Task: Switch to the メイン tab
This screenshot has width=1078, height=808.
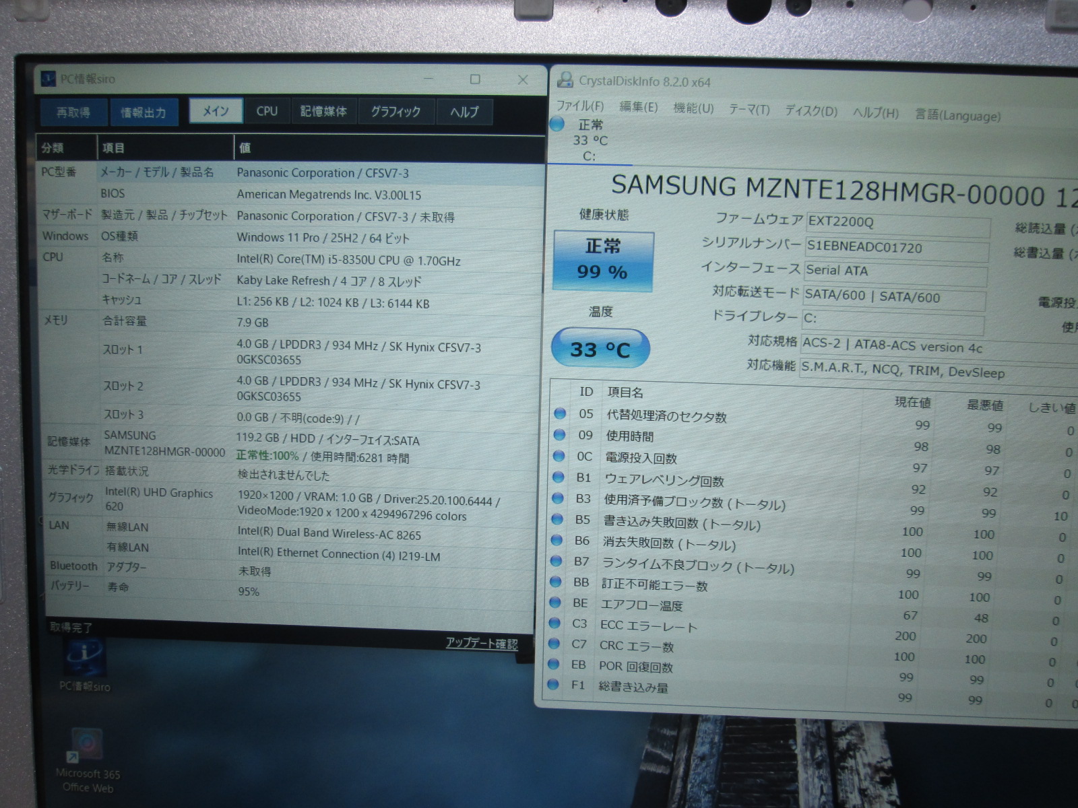Action: click(216, 111)
